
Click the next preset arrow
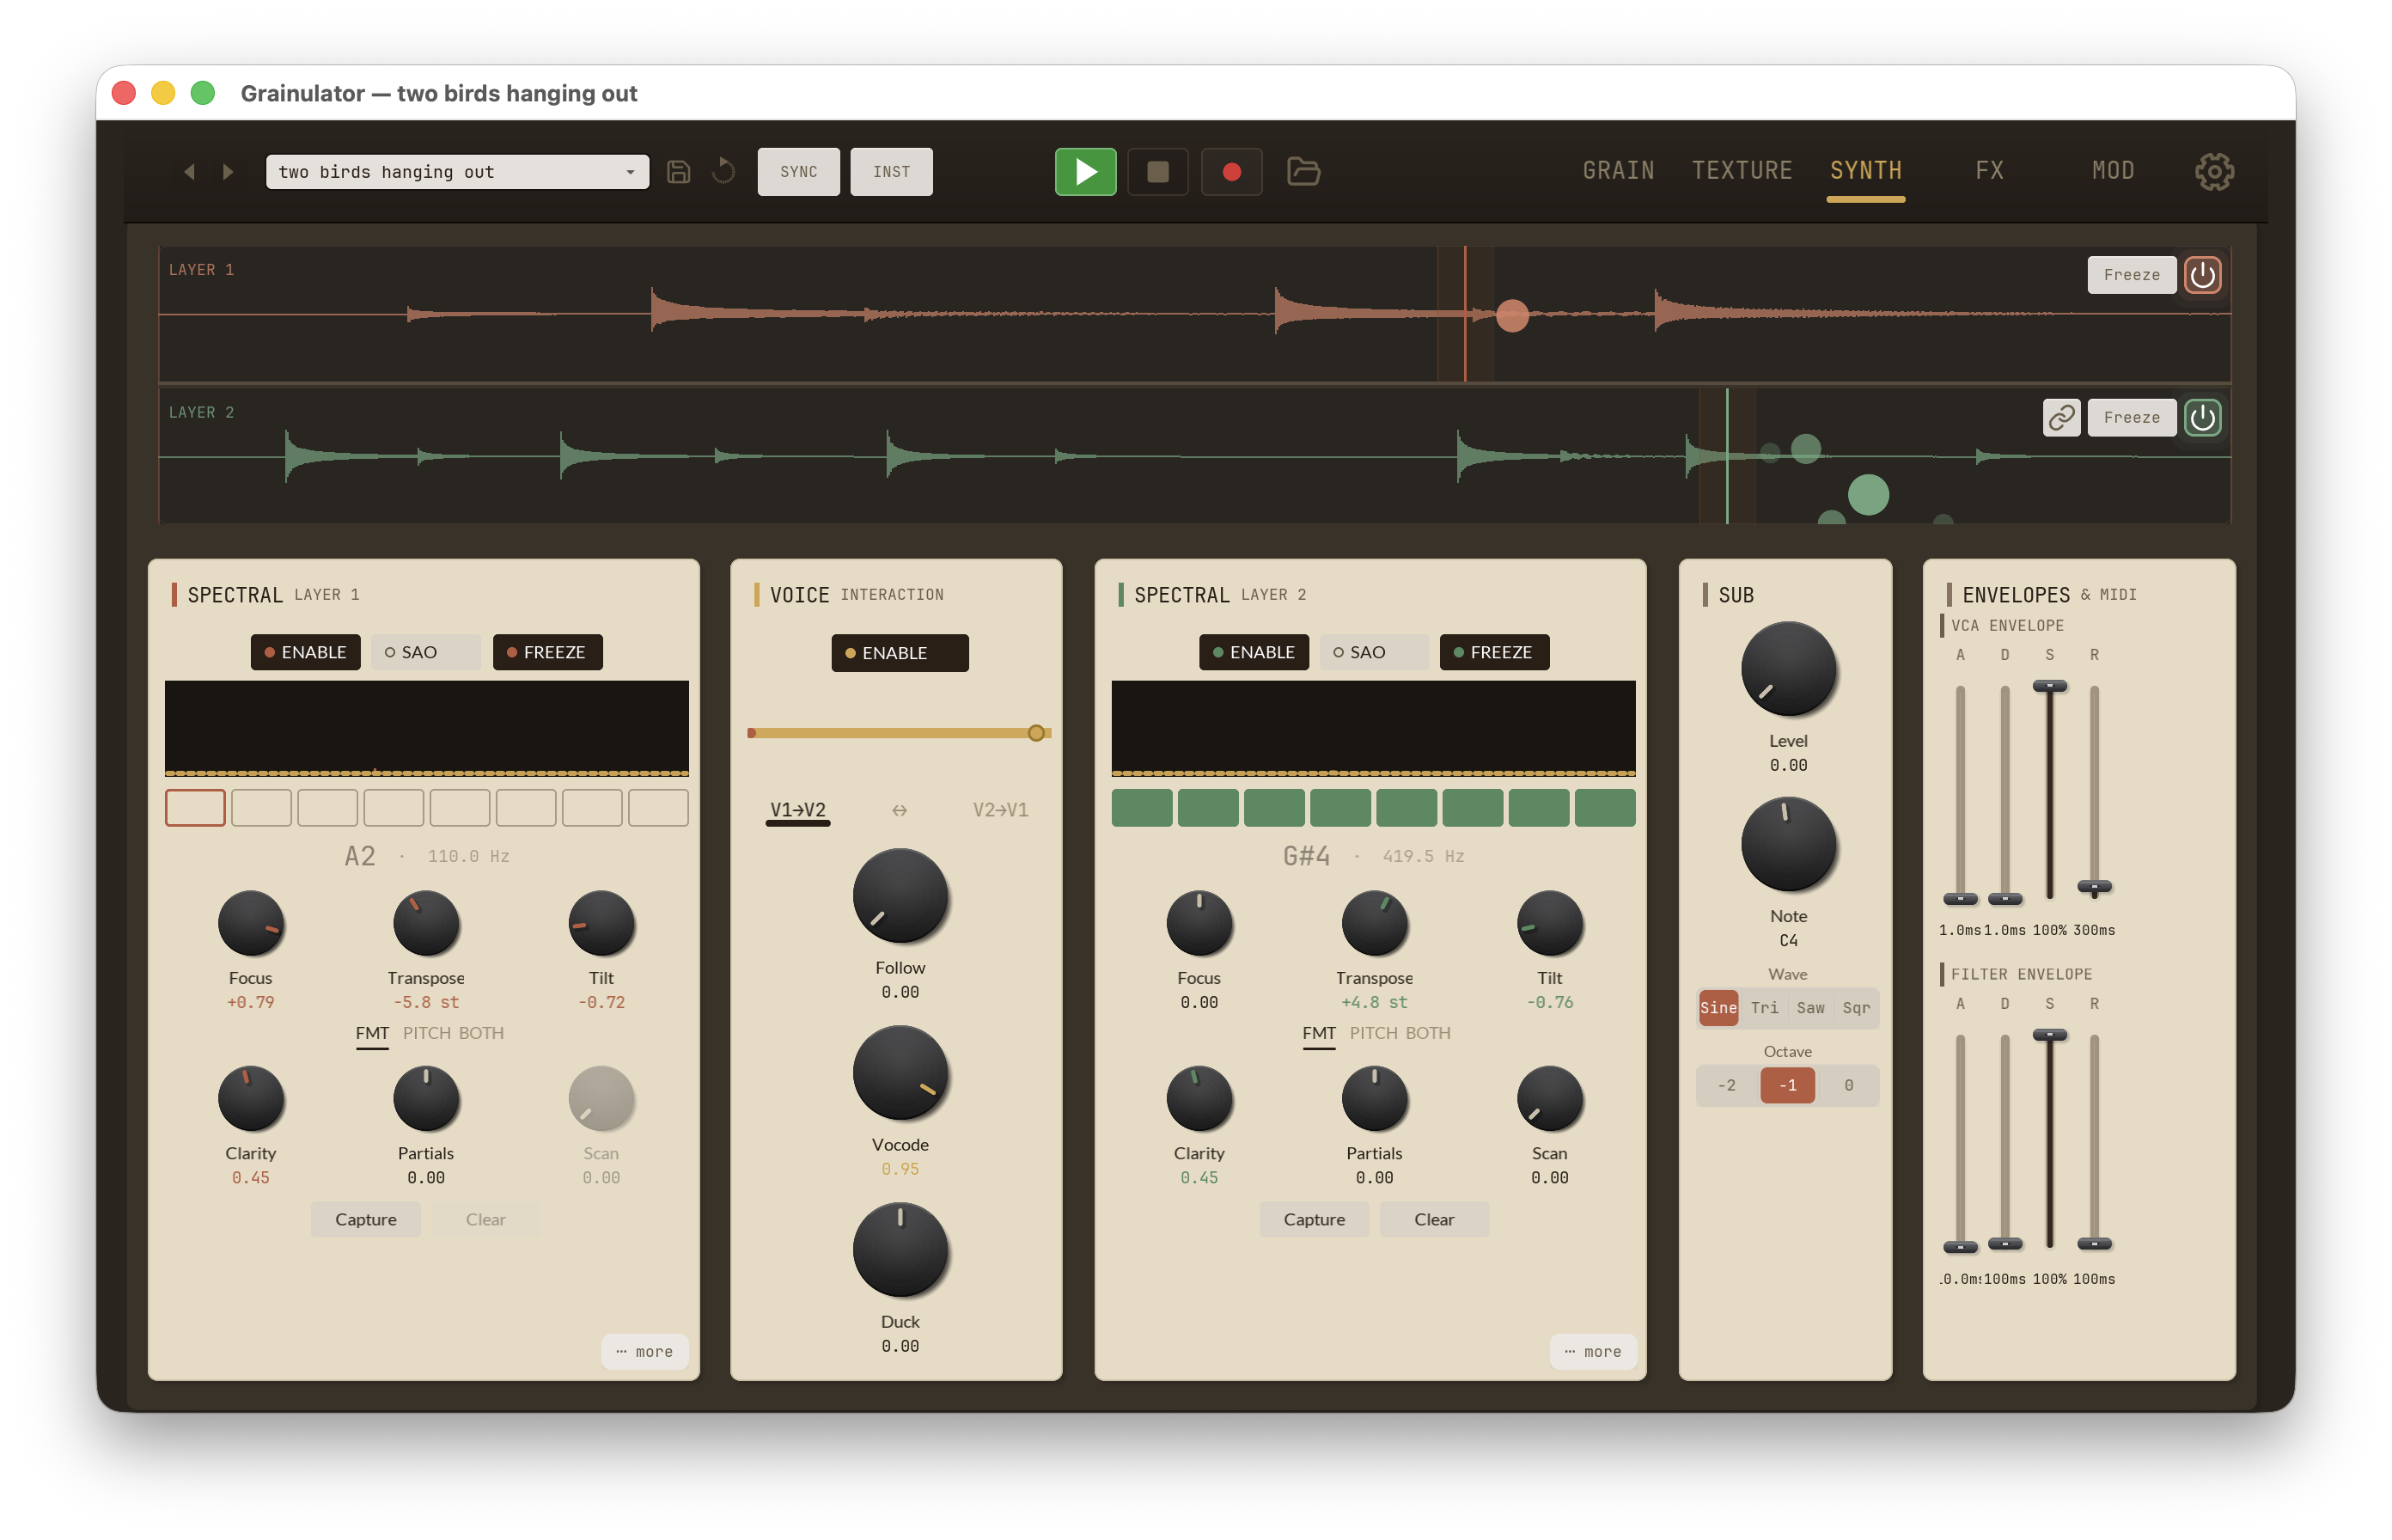pyautogui.click(x=228, y=172)
